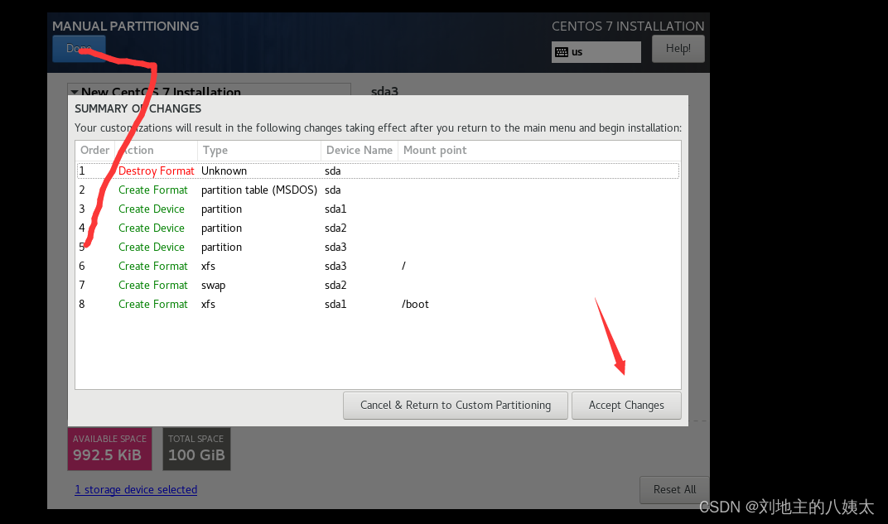
Task: Click the Available Space 992.5 KiB box
Action: 110,449
